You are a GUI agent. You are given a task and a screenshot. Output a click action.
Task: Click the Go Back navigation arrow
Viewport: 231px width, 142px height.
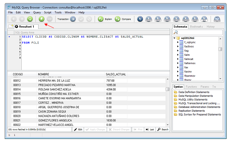(14, 19)
